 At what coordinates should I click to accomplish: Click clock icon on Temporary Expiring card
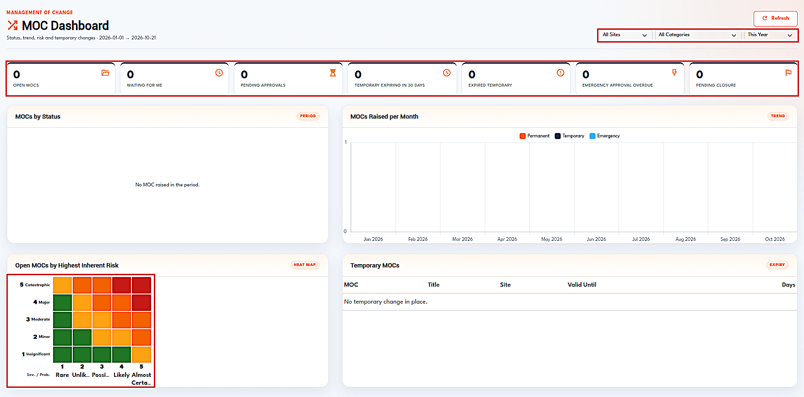tap(447, 73)
